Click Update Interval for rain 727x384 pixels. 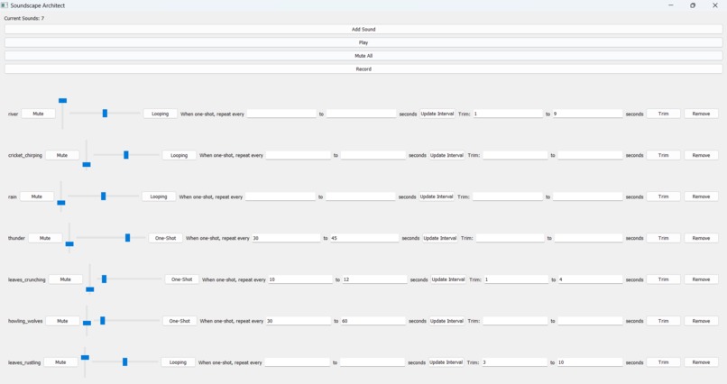tap(437, 197)
